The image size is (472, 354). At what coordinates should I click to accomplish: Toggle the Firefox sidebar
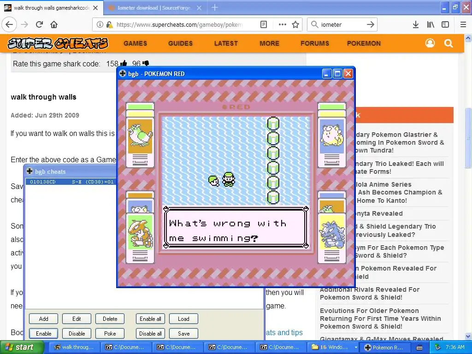point(445,24)
